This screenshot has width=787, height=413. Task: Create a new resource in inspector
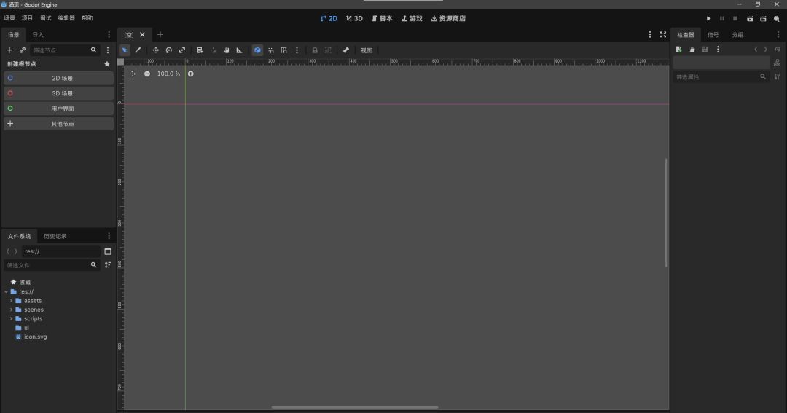[678, 50]
